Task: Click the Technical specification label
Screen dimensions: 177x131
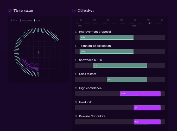Action: coord(95,46)
